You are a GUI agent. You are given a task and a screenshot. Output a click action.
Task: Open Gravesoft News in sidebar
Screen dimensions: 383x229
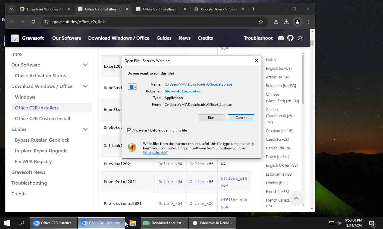pos(28,172)
